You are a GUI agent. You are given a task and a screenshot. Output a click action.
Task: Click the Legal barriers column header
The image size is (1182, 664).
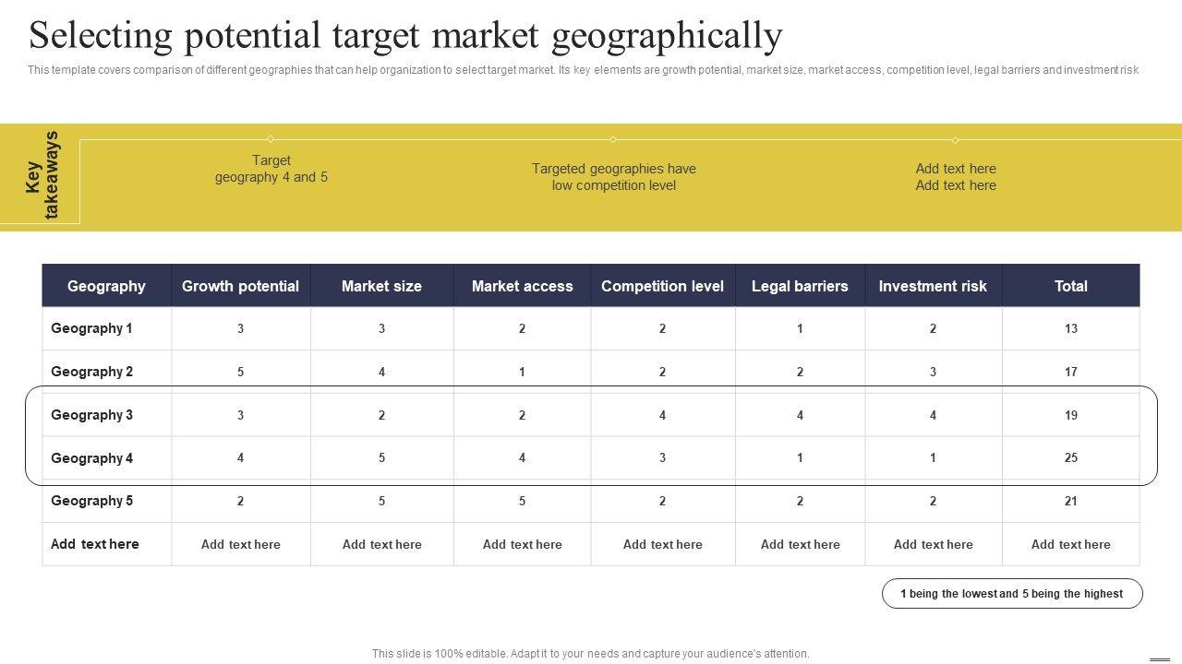[800, 286]
